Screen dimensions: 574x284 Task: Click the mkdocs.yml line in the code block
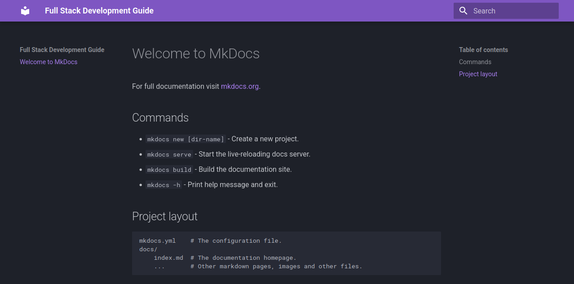[210, 241]
